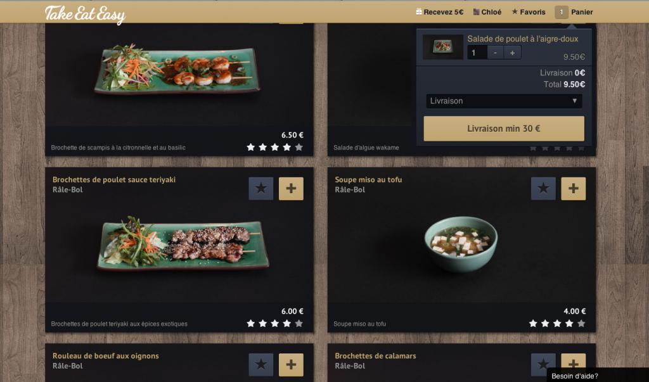Open the Besoin d'aide? help widget
This screenshot has height=382, width=649.
pos(574,376)
